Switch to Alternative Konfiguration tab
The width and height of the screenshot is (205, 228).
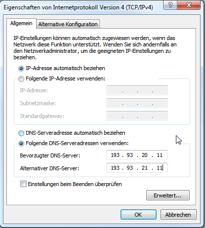[68, 24]
